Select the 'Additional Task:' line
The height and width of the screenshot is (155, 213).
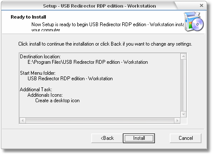tap(36, 90)
